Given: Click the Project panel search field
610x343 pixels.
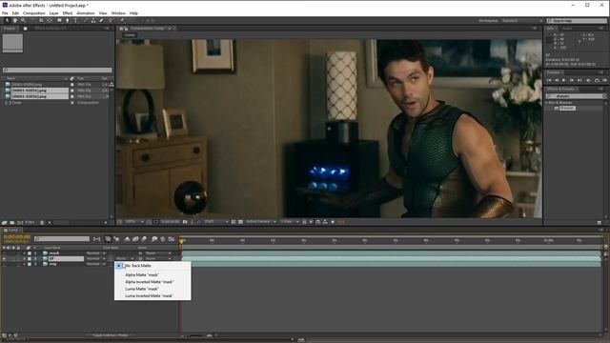Looking at the screenshot, I should coord(57,70).
